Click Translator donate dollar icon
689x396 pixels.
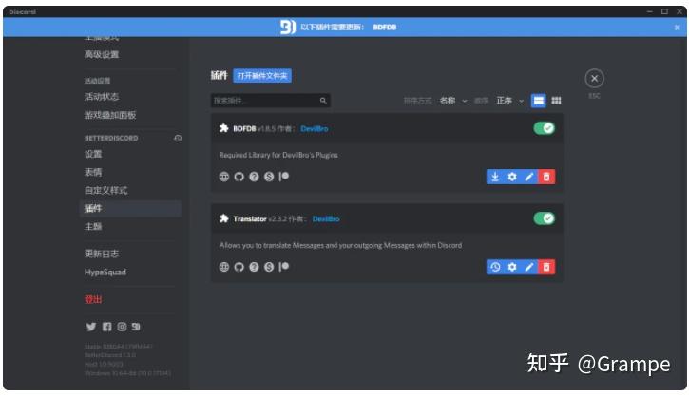tap(269, 267)
